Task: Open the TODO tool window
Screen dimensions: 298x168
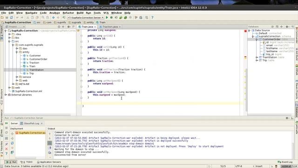Action: (x=27, y=162)
